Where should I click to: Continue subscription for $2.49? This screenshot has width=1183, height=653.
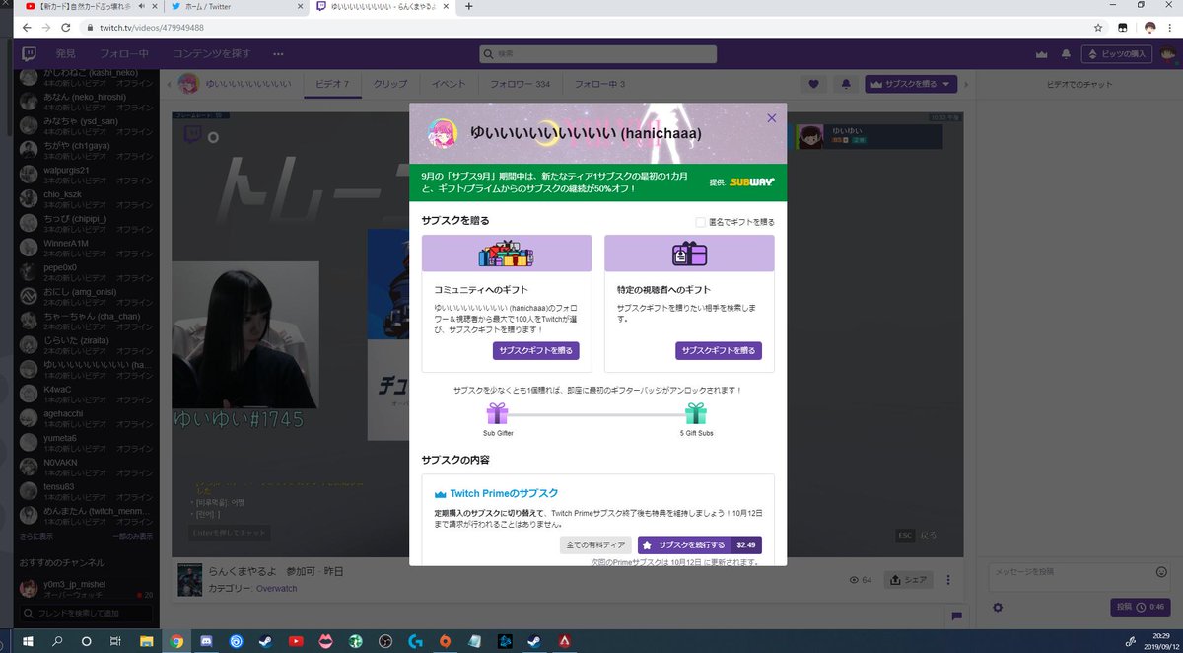(700, 544)
